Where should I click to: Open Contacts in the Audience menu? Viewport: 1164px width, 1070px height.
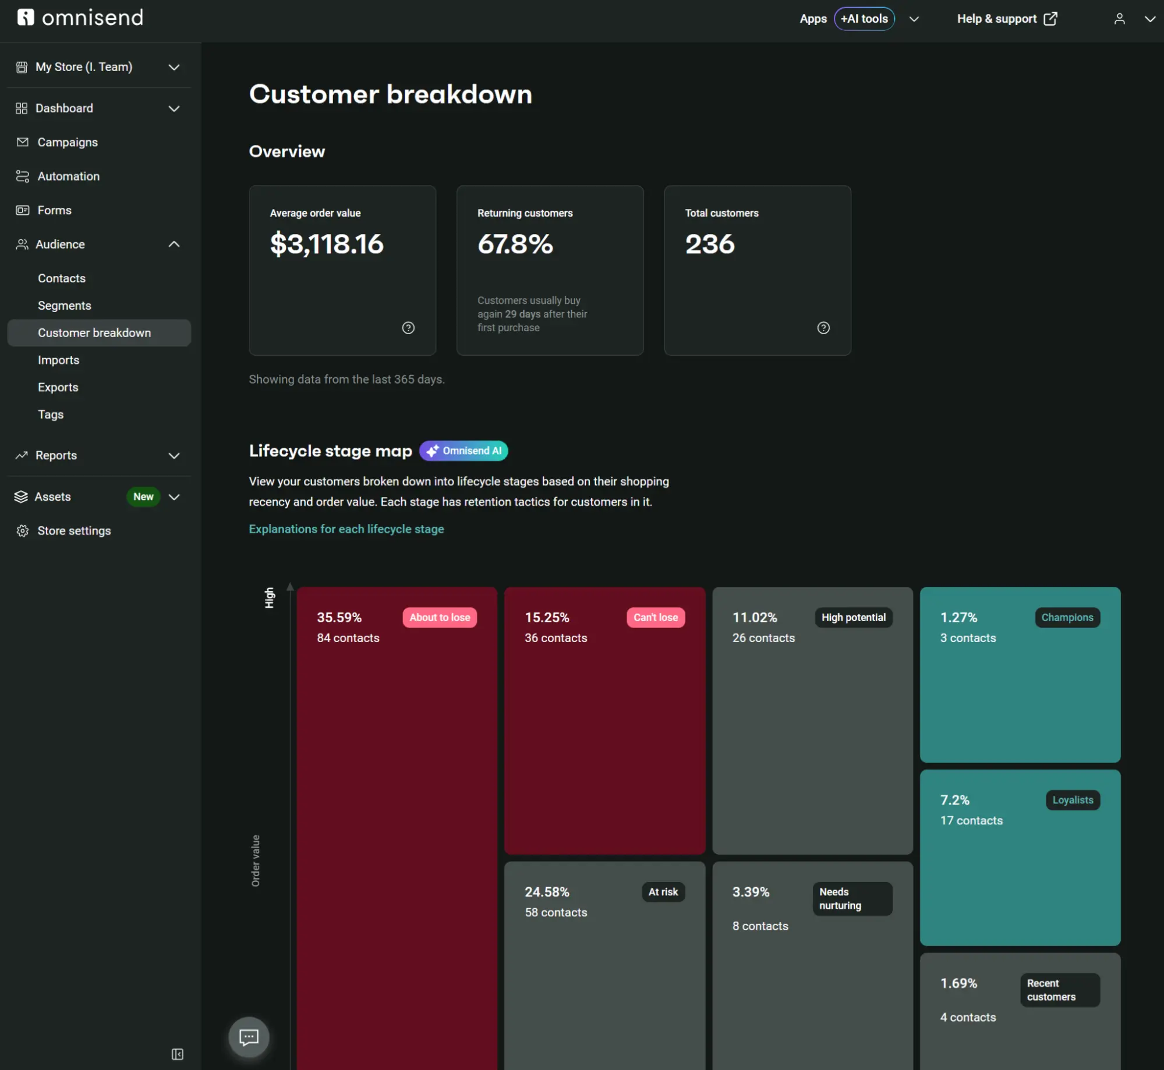point(62,278)
